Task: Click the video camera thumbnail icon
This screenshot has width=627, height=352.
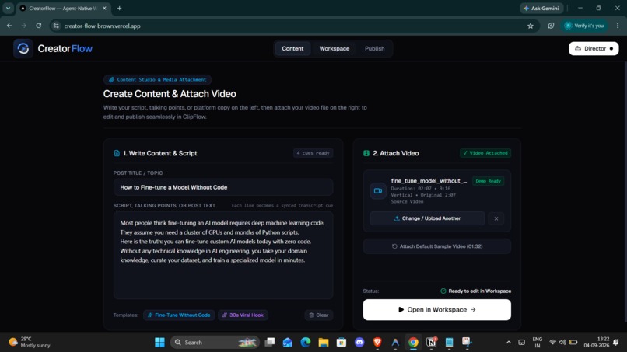Action: click(378, 190)
